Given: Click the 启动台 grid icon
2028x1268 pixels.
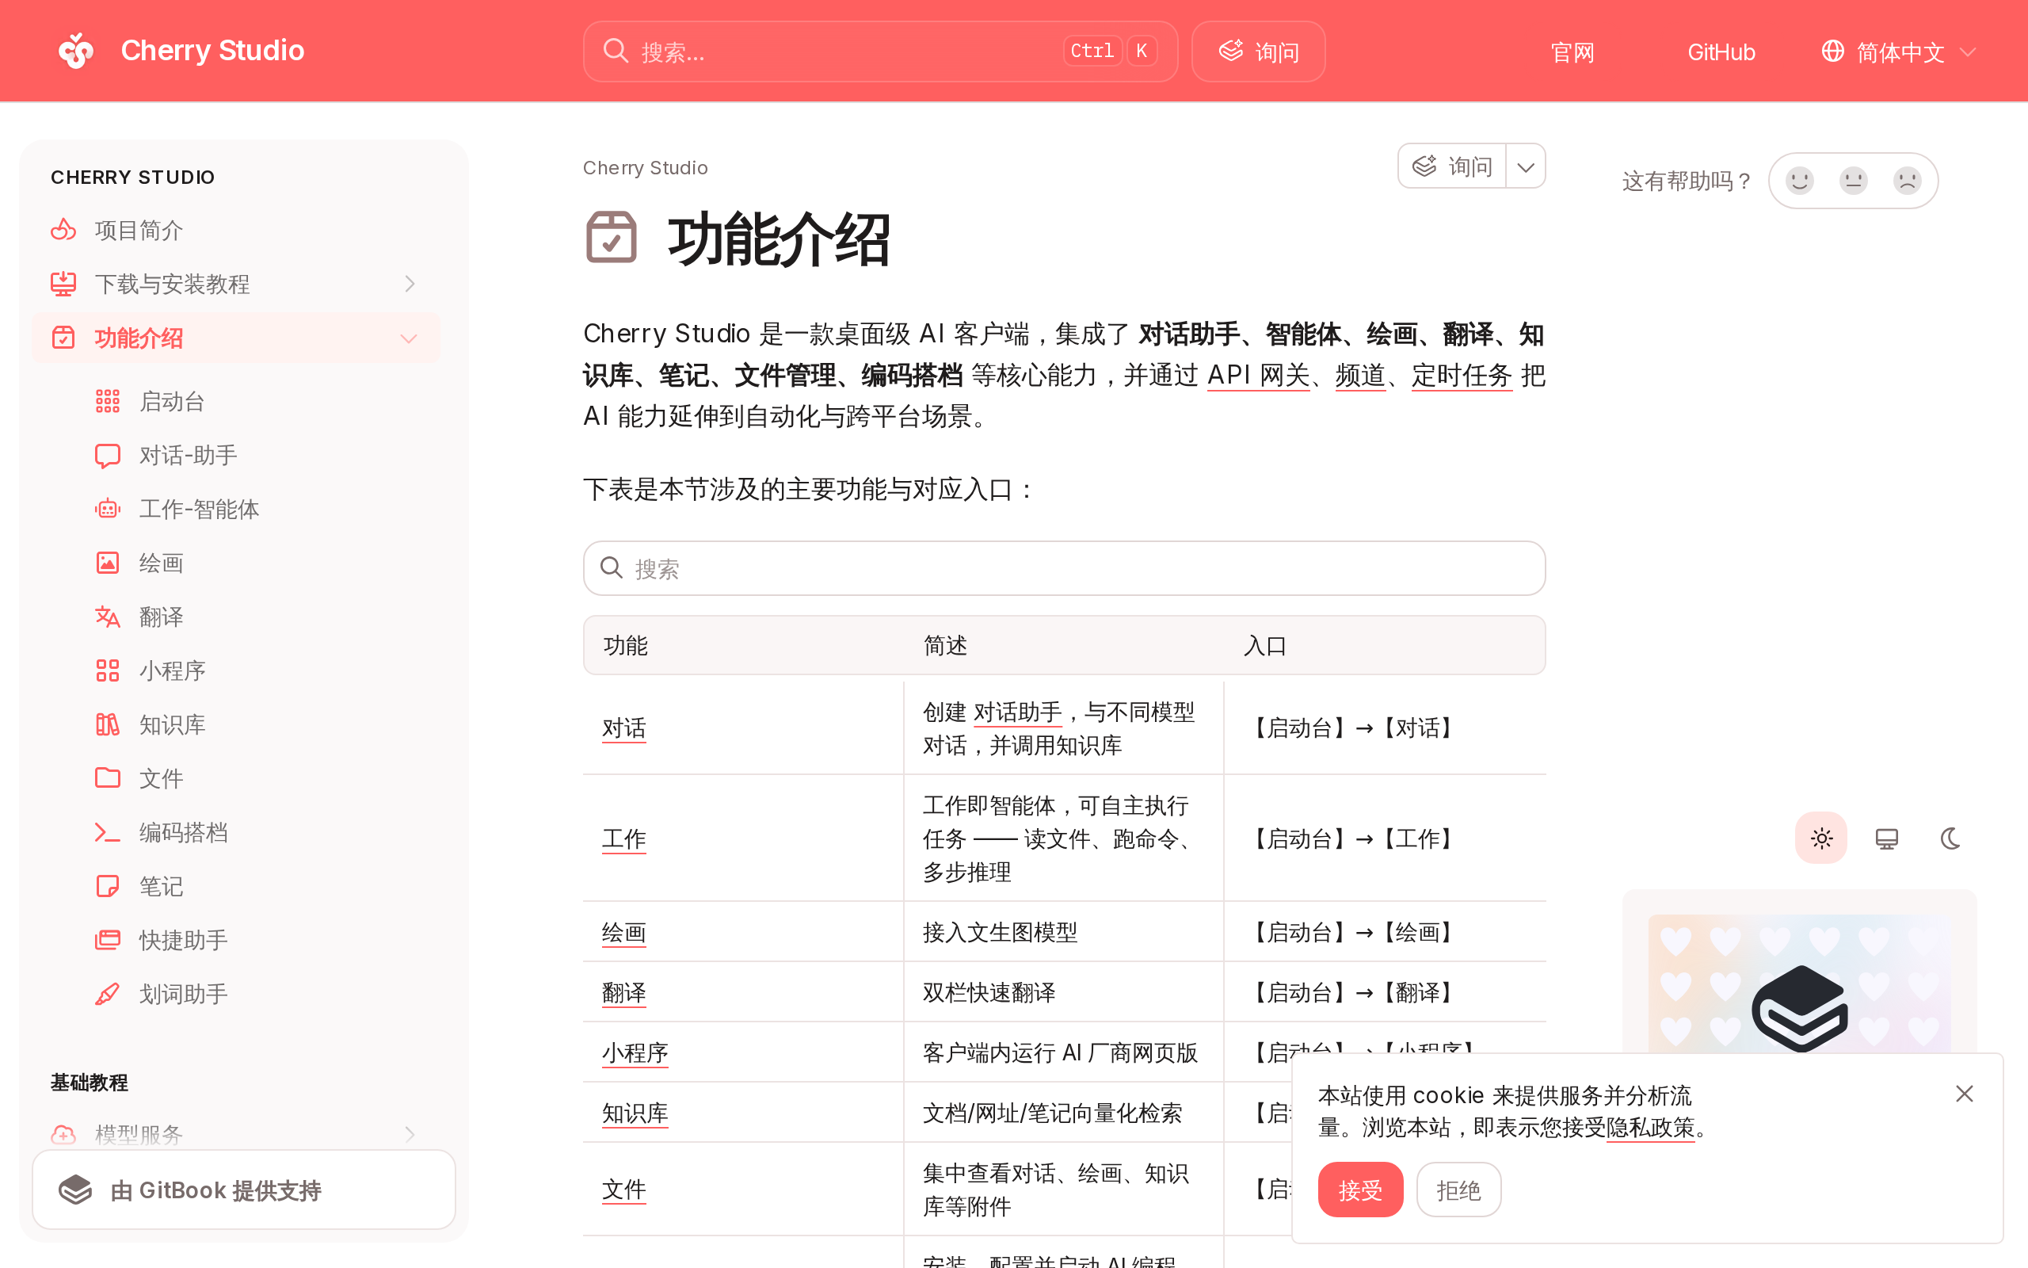Looking at the screenshot, I should click(107, 401).
